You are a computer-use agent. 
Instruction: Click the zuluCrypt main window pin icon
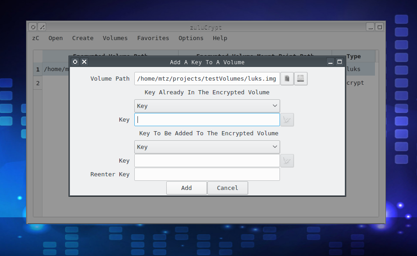pos(42,27)
